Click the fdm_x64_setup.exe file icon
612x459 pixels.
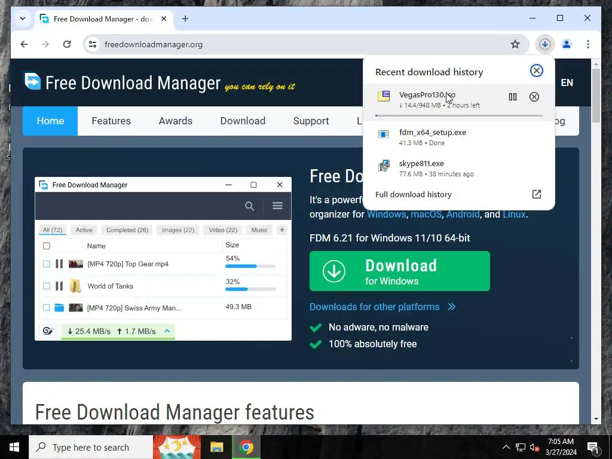point(384,134)
